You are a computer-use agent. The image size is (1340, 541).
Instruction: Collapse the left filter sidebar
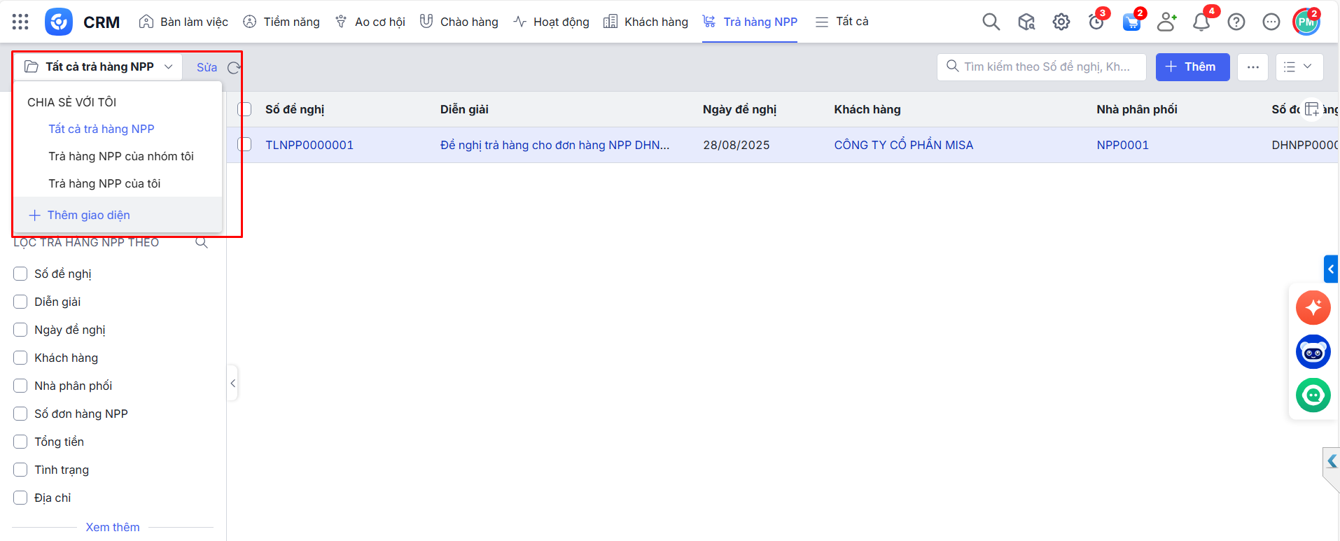click(x=232, y=383)
